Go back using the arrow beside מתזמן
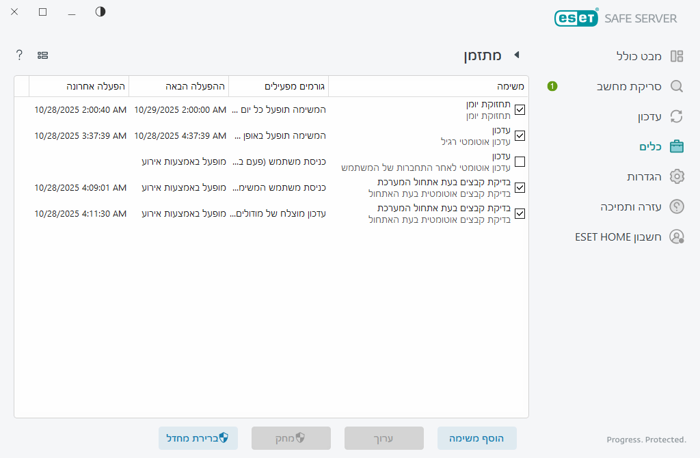The height and width of the screenshot is (458, 700). [517, 55]
